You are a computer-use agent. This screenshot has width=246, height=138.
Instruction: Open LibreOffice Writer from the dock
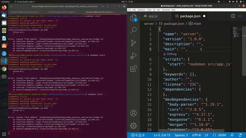(x=4, y=38)
